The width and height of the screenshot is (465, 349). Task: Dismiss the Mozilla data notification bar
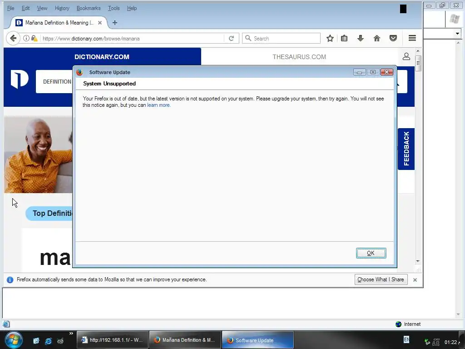pos(415,280)
